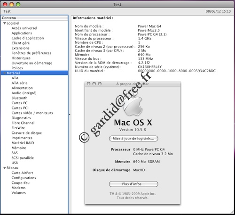Open Cartes vidéo / moniteurs
235x215 pixels.
(x=32, y=113)
